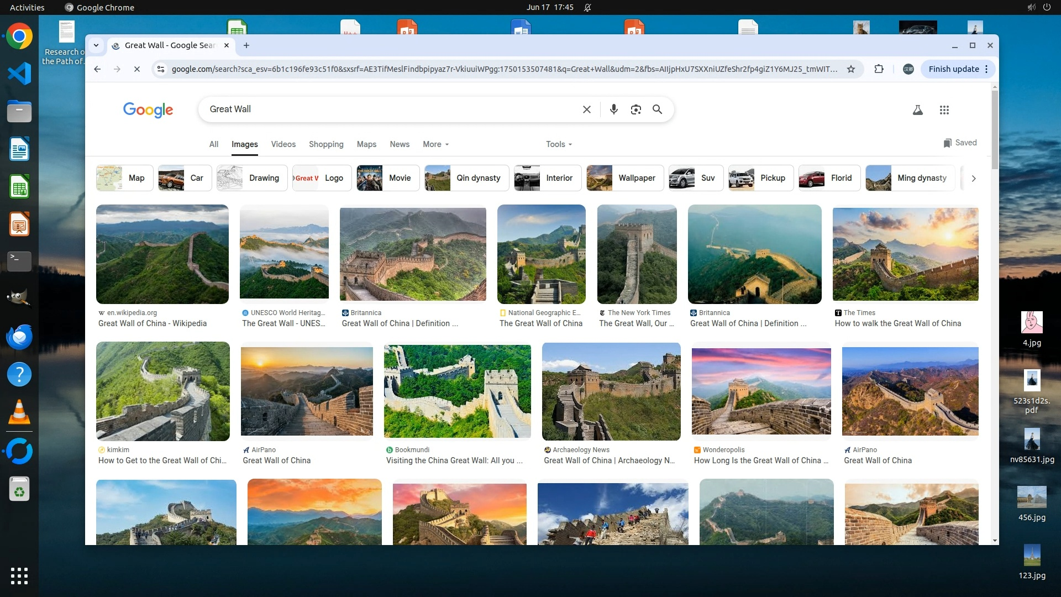Expand the More search categories dropdown
1061x597 pixels.
click(435, 144)
